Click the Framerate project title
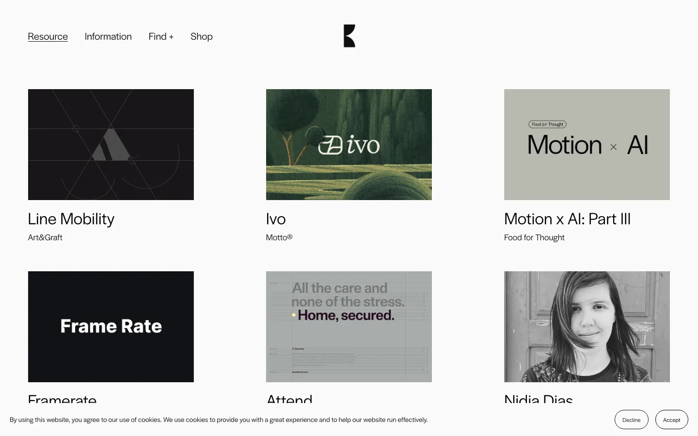This screenshot has width=698, height=436. 62,399
